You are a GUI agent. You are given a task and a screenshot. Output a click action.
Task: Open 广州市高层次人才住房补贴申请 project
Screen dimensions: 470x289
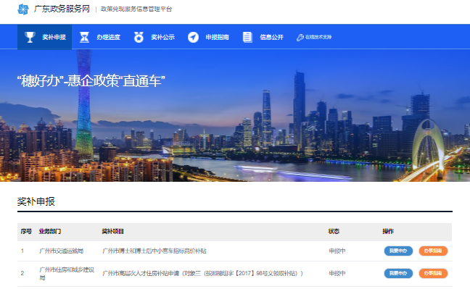click(202, 273)
